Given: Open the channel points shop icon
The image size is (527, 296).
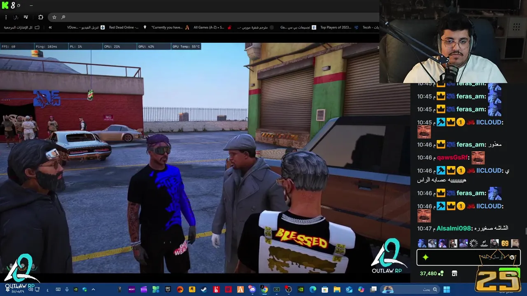Looking at the screenshot, I should [455, 273].
